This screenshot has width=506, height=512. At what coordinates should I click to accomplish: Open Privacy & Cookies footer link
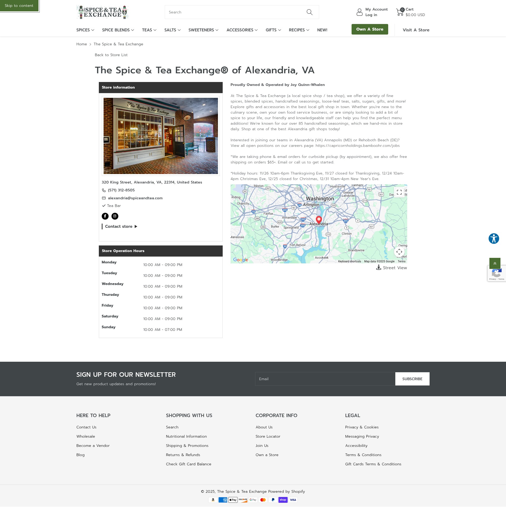(362, 427)
